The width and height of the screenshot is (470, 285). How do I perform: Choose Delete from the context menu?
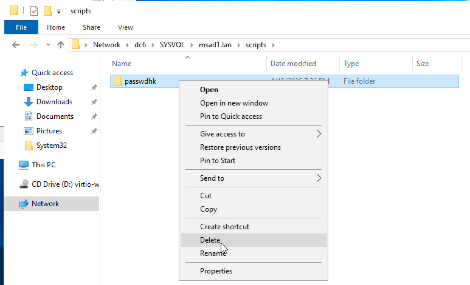point(210,240)
